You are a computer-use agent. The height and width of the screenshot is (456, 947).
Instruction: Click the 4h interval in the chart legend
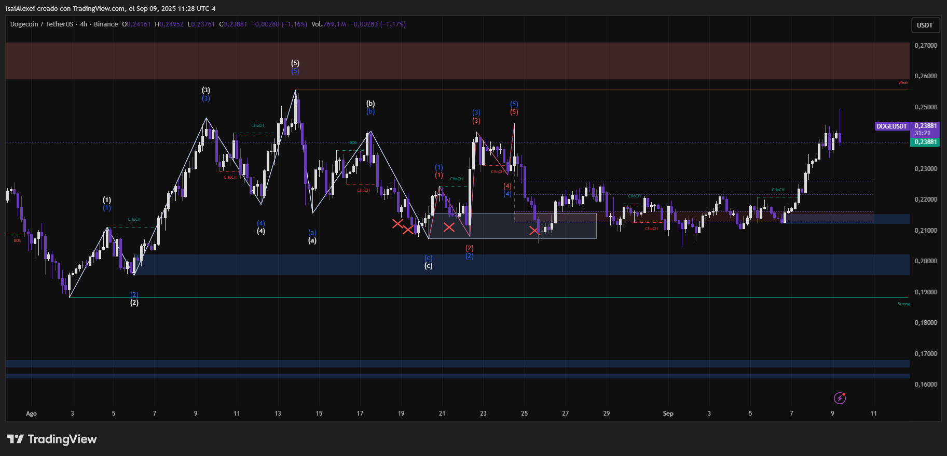pos(84,24)
